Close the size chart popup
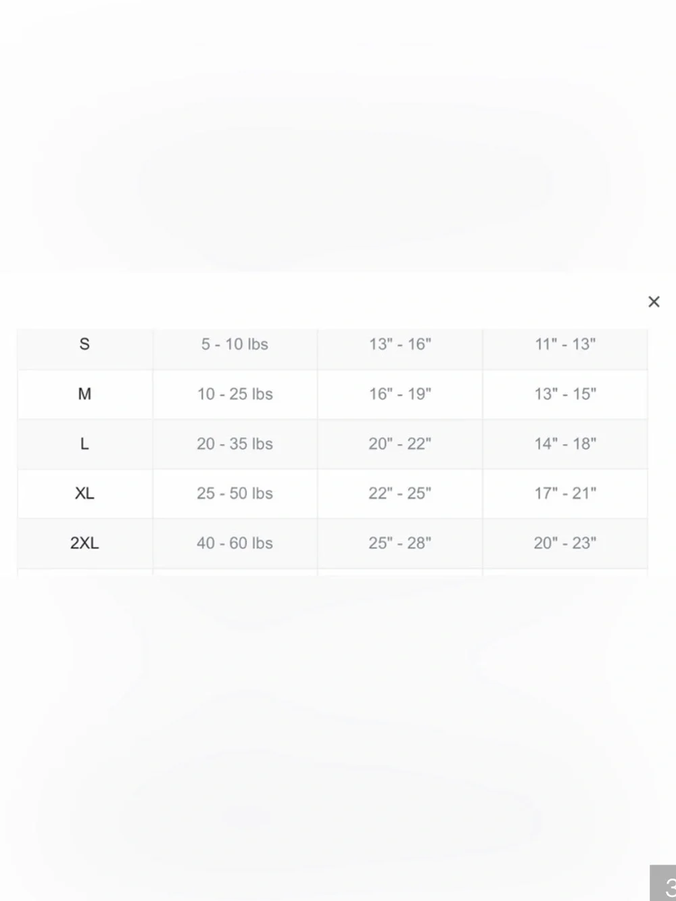 click(653, 301)
